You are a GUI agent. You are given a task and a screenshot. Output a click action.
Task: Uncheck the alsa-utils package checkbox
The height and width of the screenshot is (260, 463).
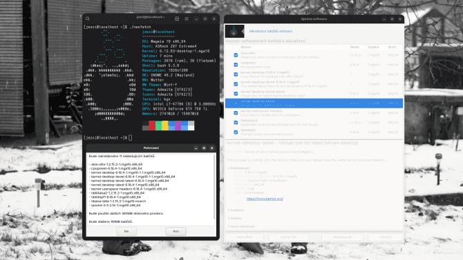[236, 55]
